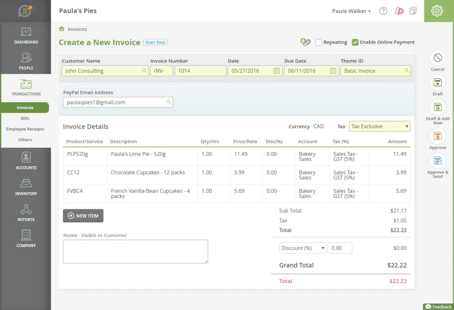The width and height of the screenshot is (454, 310).
Task: Open the Tax Exclusive dropdown
Action: 380,126
